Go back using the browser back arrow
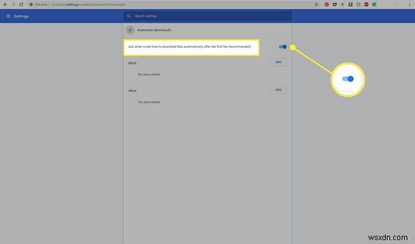This screenshot has width=415, height=244. tap(5, 4)
